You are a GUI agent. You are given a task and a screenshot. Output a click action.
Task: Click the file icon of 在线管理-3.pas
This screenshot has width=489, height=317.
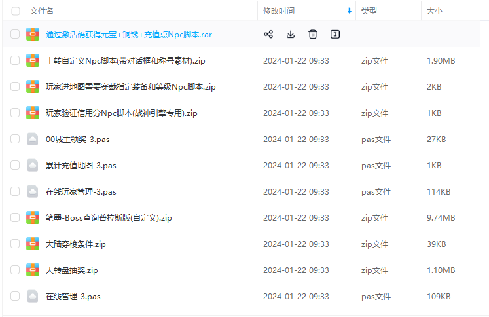[33, 296]
